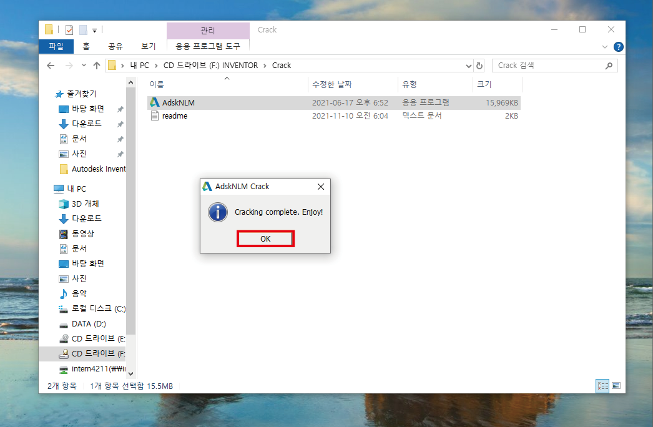Screen dimensions: 653x427
Task: Select the readme text file
Action: tap(334, 116)
